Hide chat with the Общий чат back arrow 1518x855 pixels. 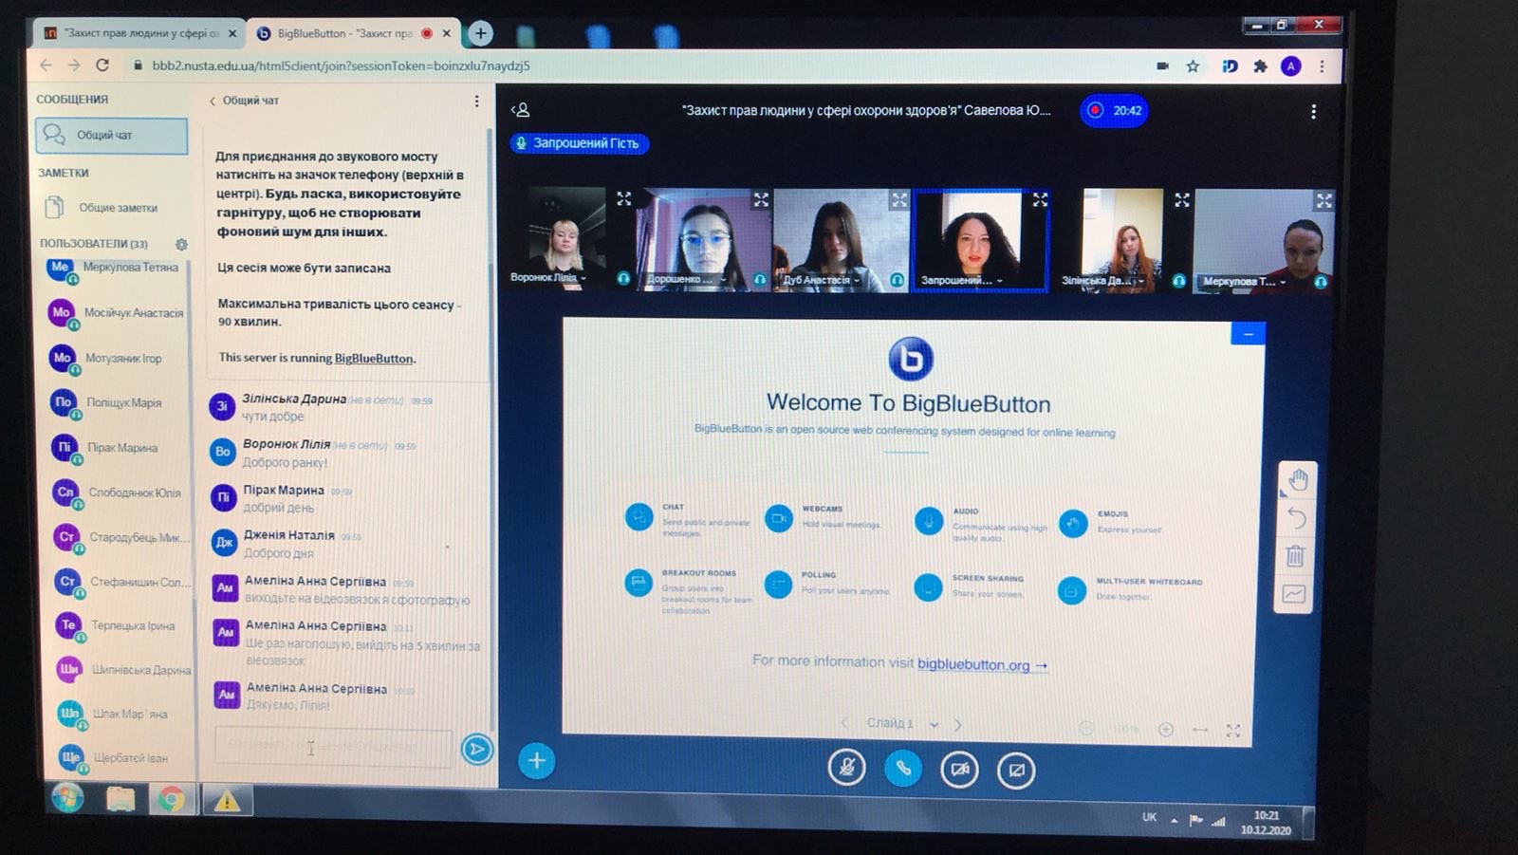pos(244,100)
